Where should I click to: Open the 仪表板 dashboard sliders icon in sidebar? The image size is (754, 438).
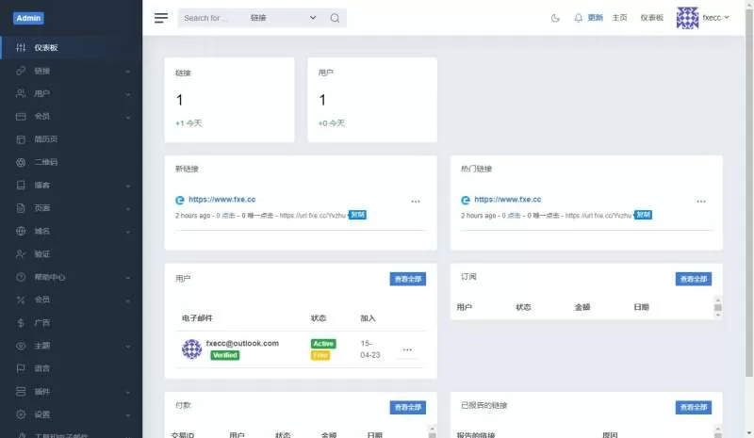pyautogui.click(x=21, y=48)
